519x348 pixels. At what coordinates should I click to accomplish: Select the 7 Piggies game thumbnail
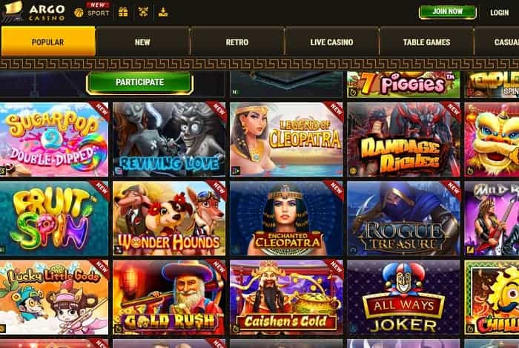(x=403, y=84)
